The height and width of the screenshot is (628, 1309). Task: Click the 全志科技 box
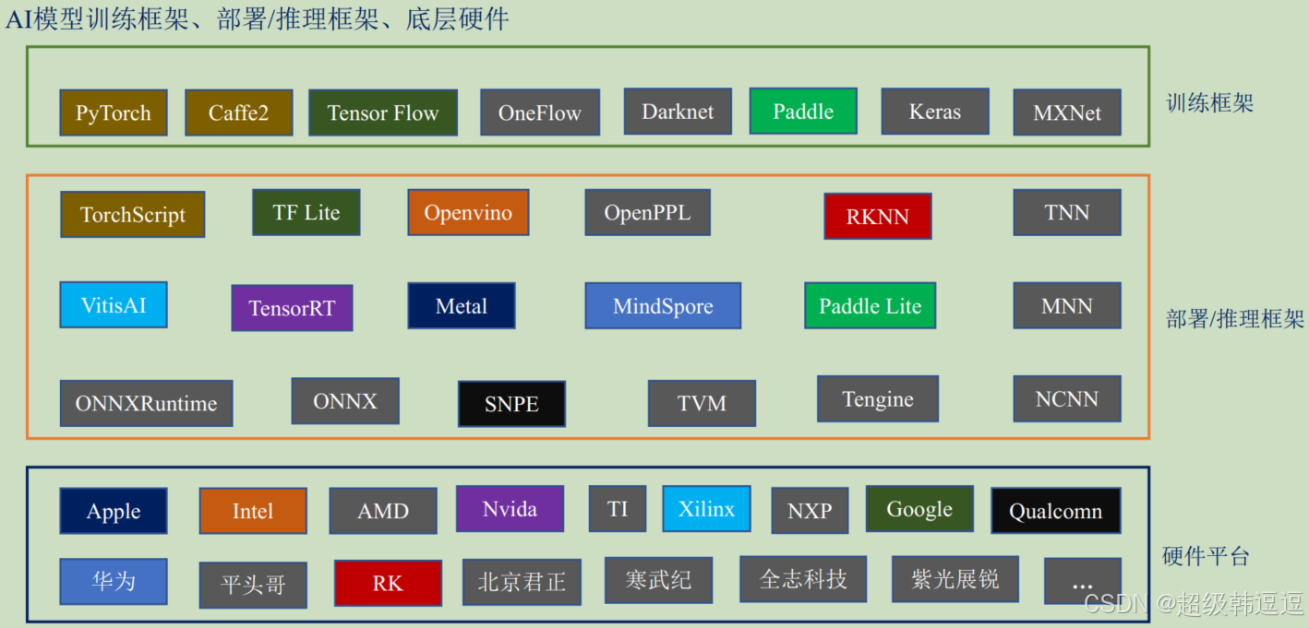[x=803, y=579]
